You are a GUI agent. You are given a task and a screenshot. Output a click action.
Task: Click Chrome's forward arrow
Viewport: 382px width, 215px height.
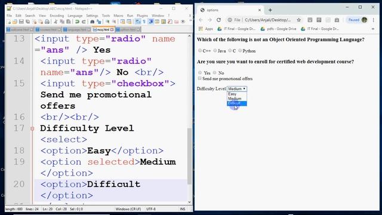210,20
